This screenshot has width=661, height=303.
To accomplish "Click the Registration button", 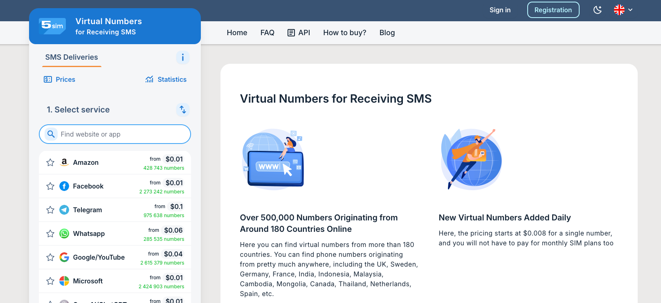I will pyautogui.click(x=553, y=10).
